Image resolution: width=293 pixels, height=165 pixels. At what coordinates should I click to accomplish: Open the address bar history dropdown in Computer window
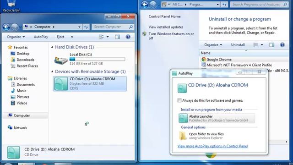79,27
